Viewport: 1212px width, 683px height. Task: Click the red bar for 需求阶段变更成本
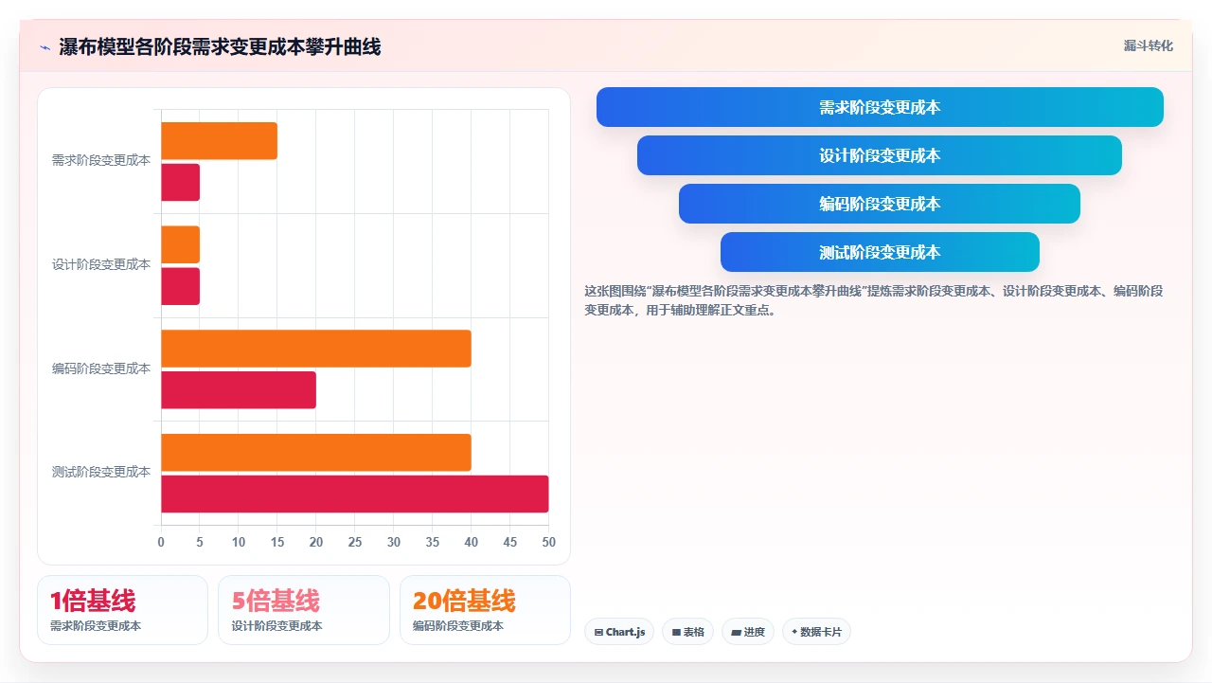coord(180,182)
